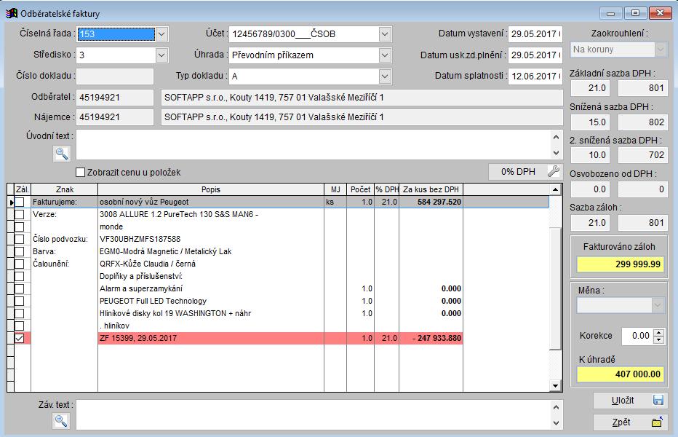Screen dimensions: 678x437
Task: Open the Typ dokladu dropdown
Action: (385, 76)
